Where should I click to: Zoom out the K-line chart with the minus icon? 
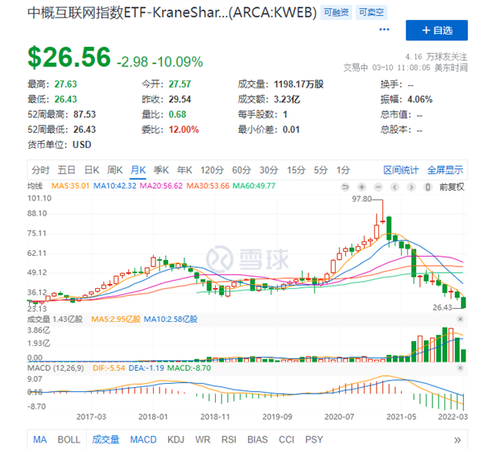378,187
